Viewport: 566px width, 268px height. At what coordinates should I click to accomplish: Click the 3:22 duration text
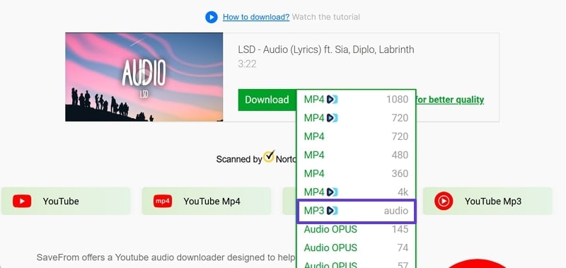click(x=247, y=64)
